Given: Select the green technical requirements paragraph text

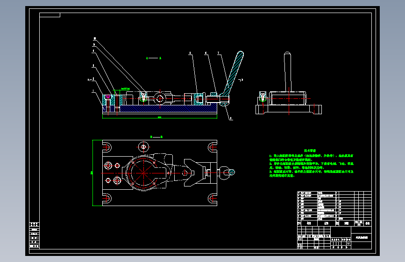Looking at the screenshot, I should pos(312,165).
